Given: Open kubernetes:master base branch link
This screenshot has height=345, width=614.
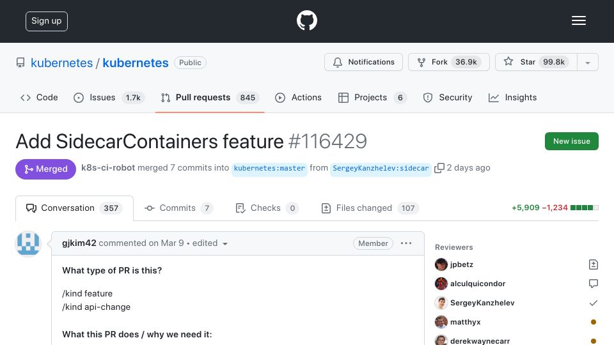Looking at the screenshot, I should pos(269,168).
